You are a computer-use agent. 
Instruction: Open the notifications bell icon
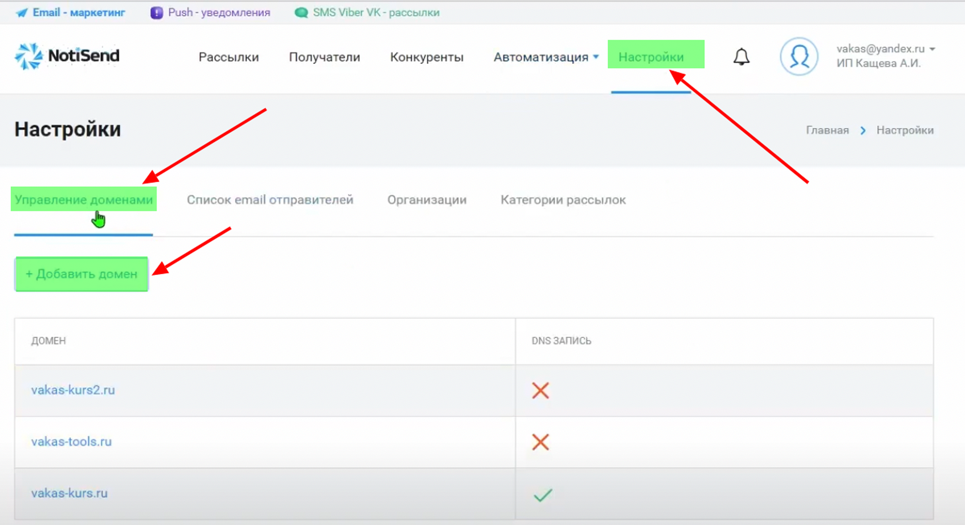click(x=741, y=57)
